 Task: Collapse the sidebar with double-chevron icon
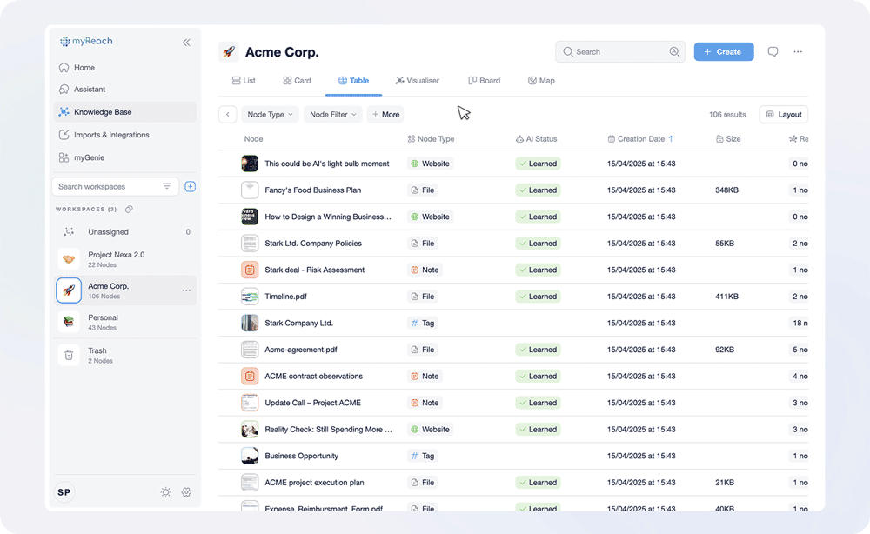(186, 42)
